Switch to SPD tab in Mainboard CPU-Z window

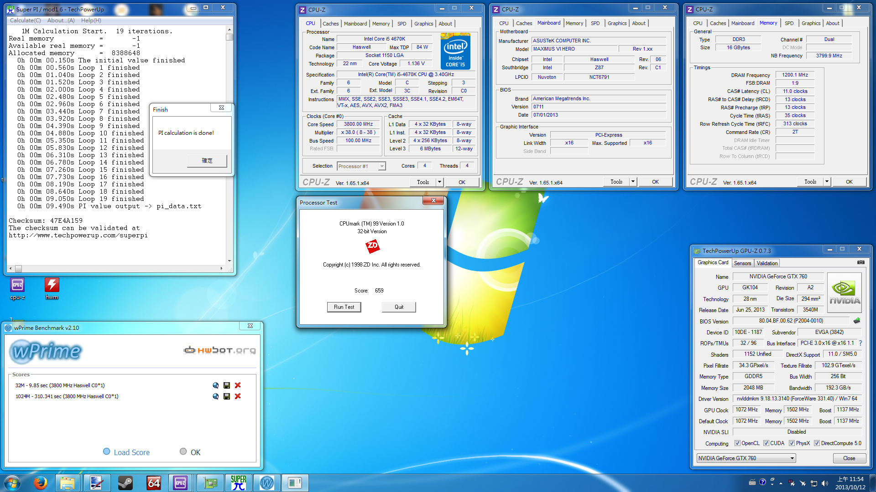point(595,23)
